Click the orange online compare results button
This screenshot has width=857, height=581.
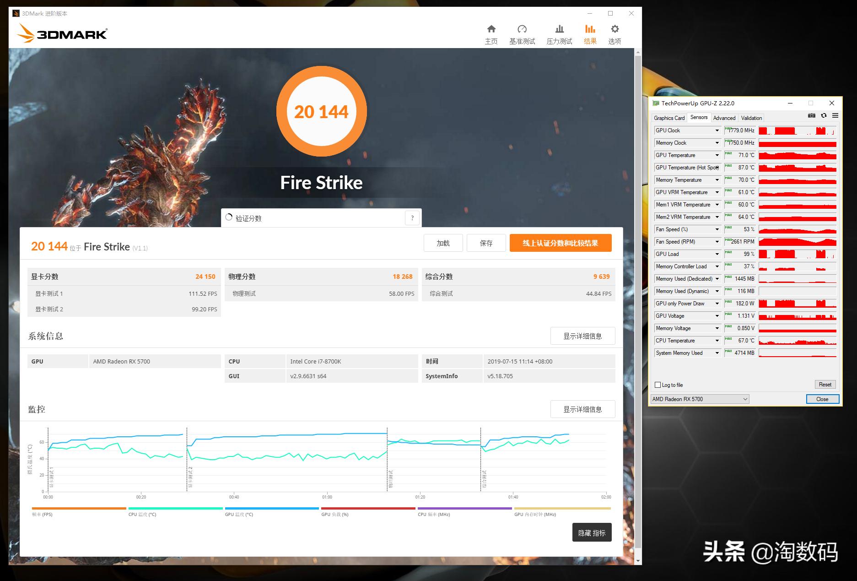(561, 243)
